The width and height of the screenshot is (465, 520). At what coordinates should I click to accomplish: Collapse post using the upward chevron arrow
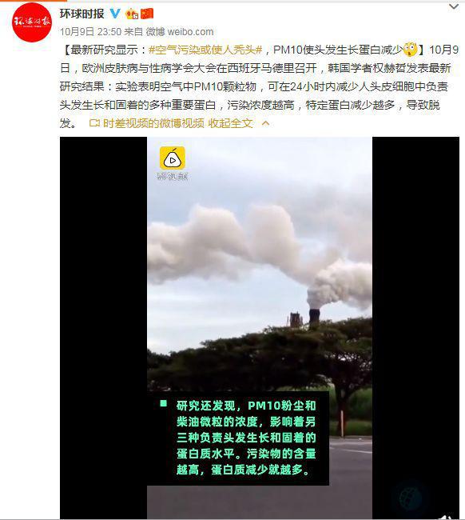coord(265,123)
